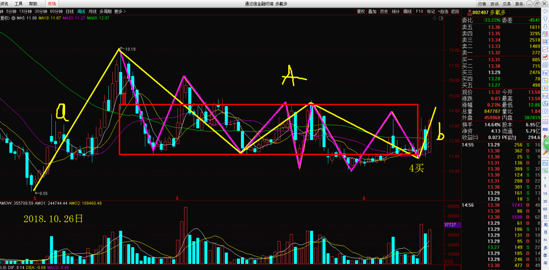Open the 资讯 news button in title bar

(495, 4)
